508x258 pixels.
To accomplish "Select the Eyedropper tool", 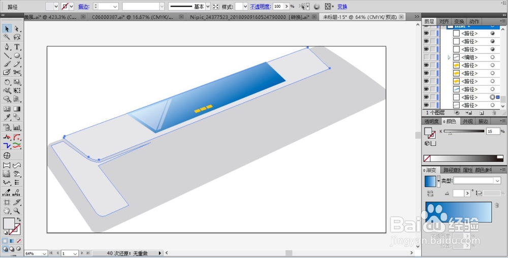I will coord(7,117).
